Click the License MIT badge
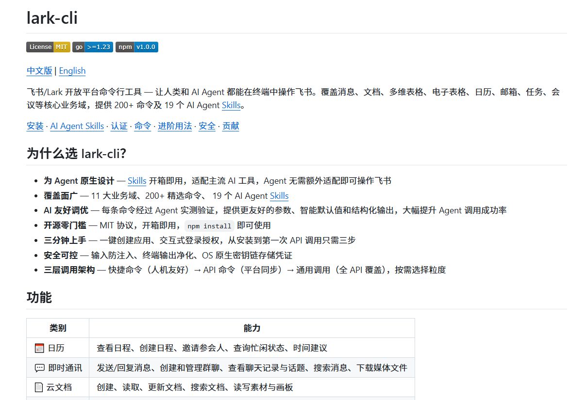Image resolution: width=586 pixels, height=400 pixels. pos(48,47)
